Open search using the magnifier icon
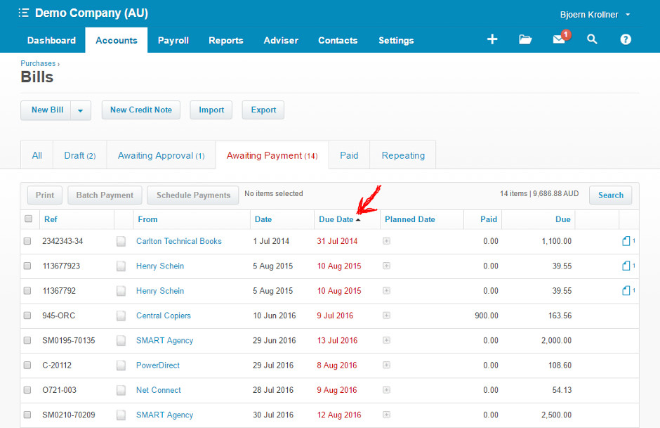 [x=592, y=39]
